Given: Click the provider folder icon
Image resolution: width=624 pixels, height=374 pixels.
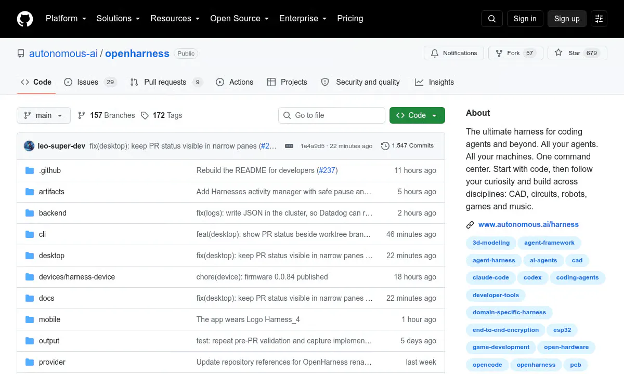Looking at the screenshot, I should coord(30,362).
